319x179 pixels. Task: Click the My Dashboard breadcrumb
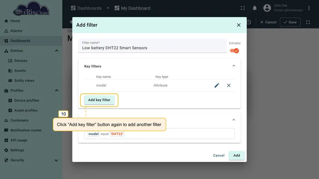tap(132, 8)
